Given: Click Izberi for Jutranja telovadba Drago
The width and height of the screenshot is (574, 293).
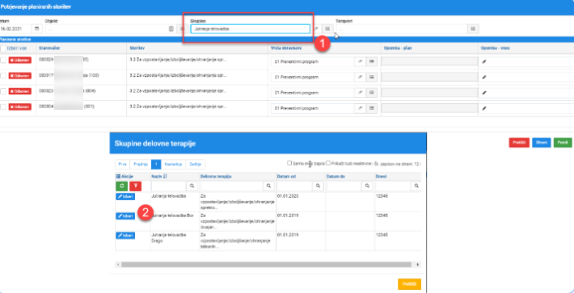Looking at the screenshot, I should click(125, 236).
